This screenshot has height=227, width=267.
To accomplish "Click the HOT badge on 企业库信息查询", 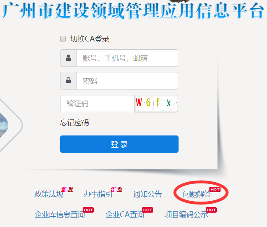I will coord(88,210).
